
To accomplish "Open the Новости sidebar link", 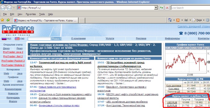I will [x=13, y=93].
